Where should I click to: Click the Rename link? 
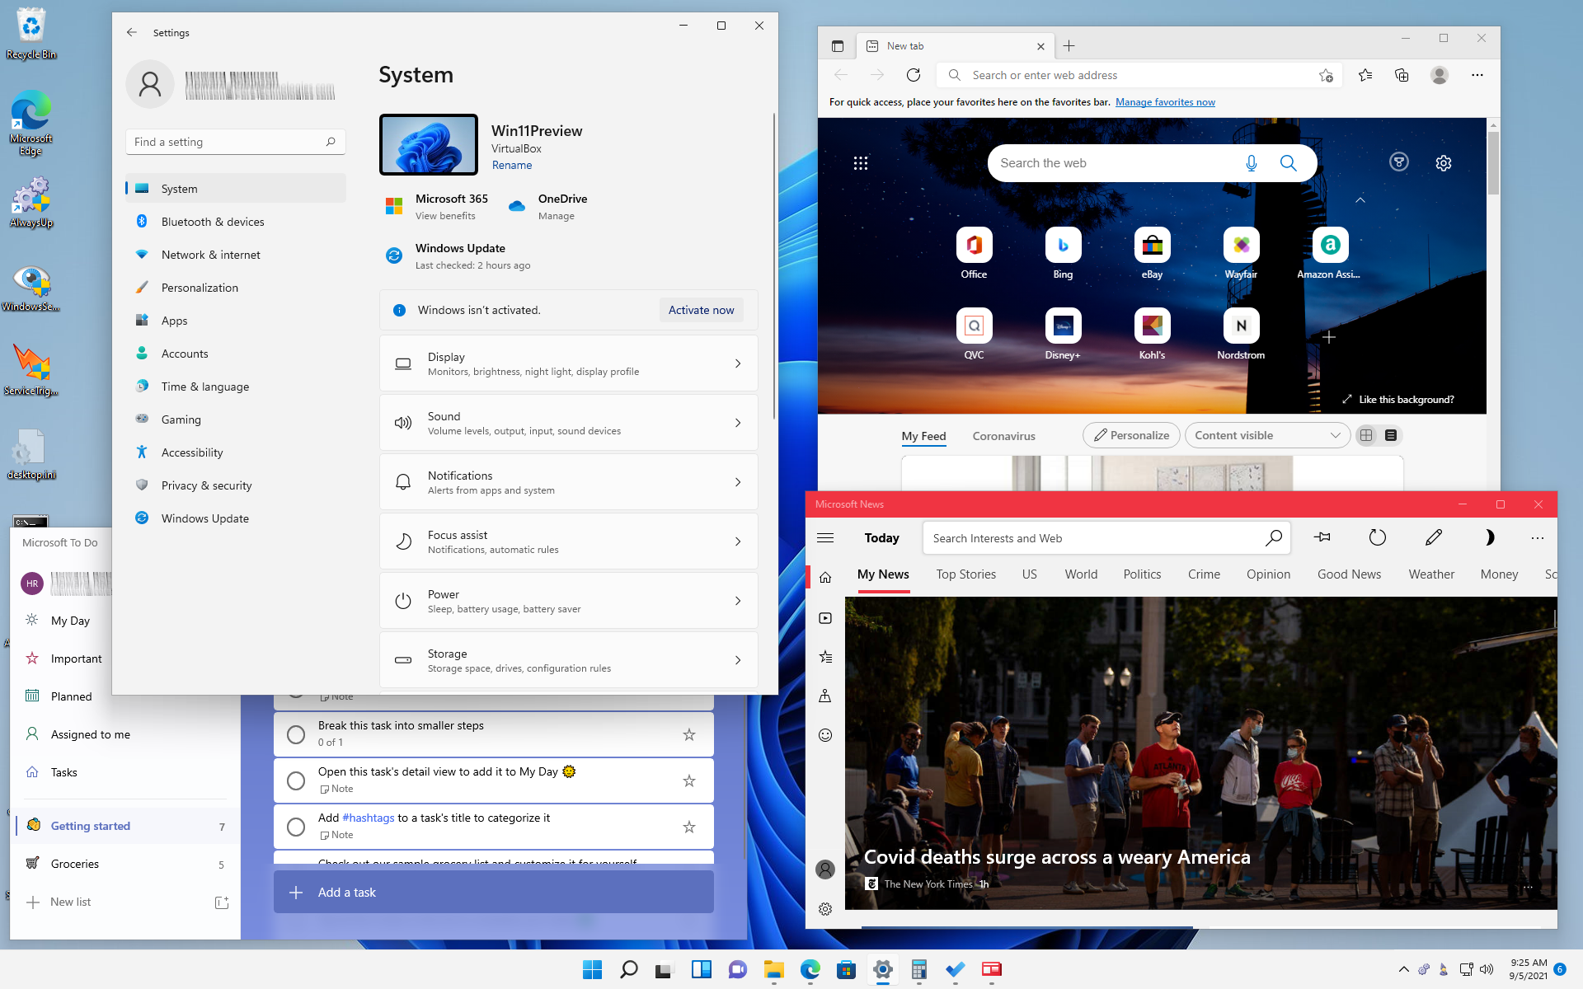pyautogui.click(x=512, y=166)
